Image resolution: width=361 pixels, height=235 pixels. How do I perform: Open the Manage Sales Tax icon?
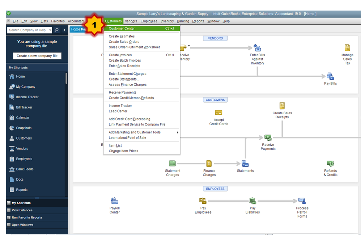[347, 48]
